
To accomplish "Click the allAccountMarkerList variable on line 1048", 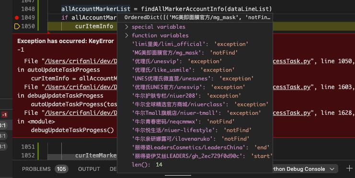I will coord(96,9).
